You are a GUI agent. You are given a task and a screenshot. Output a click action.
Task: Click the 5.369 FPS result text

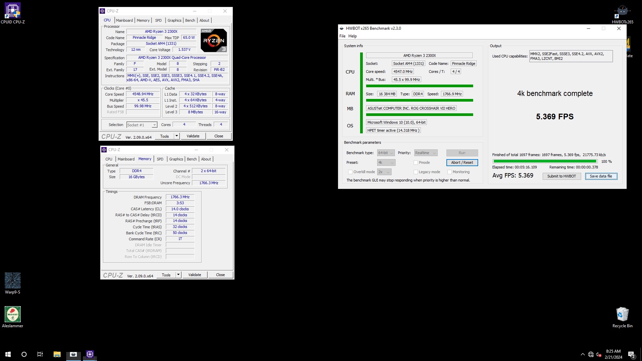[555, 117]
